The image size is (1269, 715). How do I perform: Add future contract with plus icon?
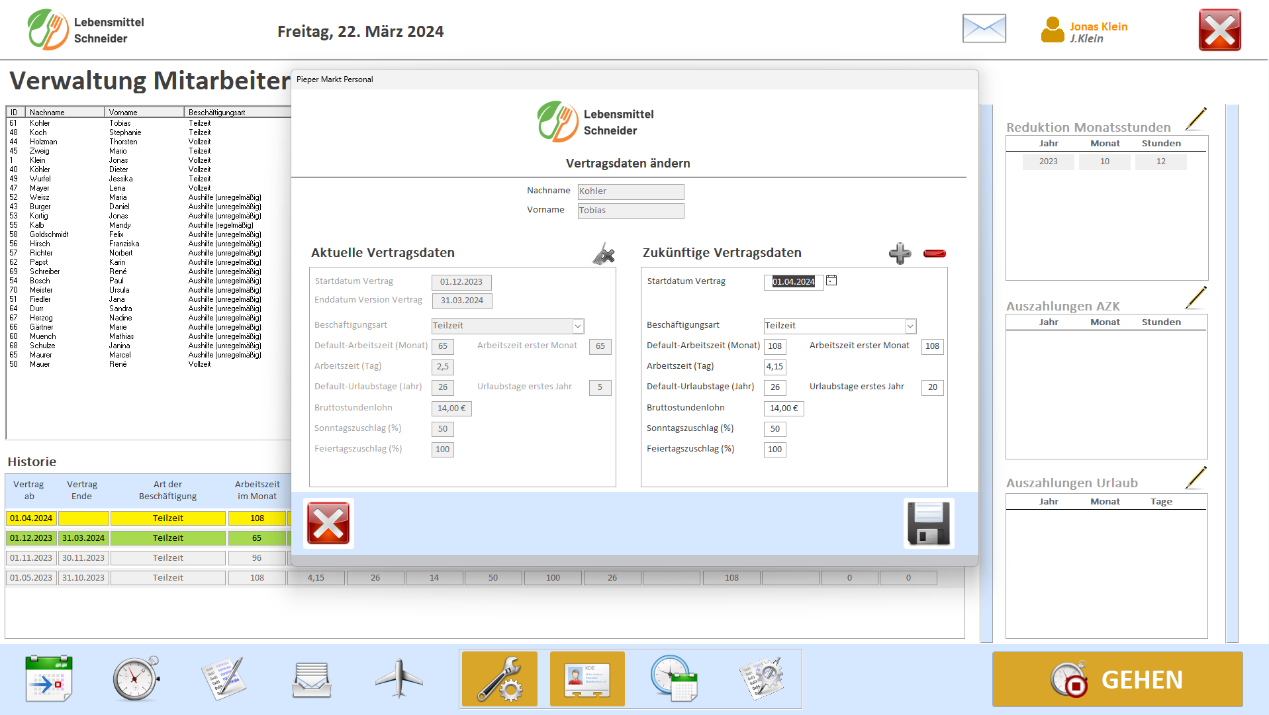[900, 253]
